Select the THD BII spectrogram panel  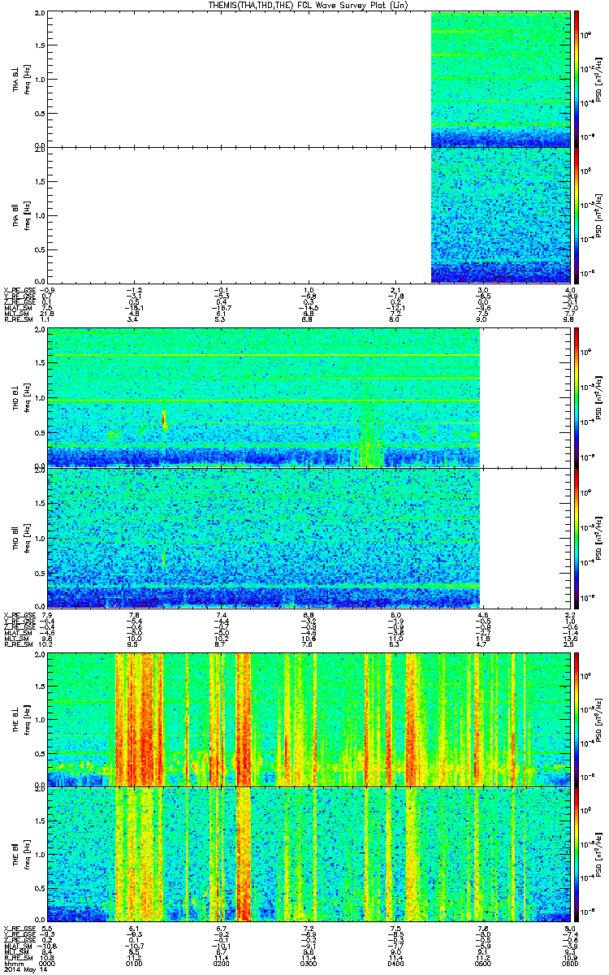point(309,536)
